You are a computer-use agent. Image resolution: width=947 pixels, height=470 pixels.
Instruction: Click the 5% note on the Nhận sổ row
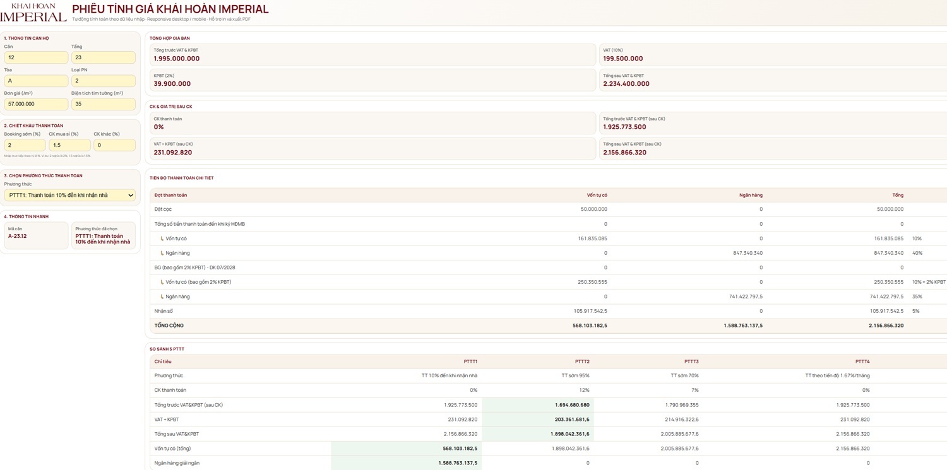916,311
